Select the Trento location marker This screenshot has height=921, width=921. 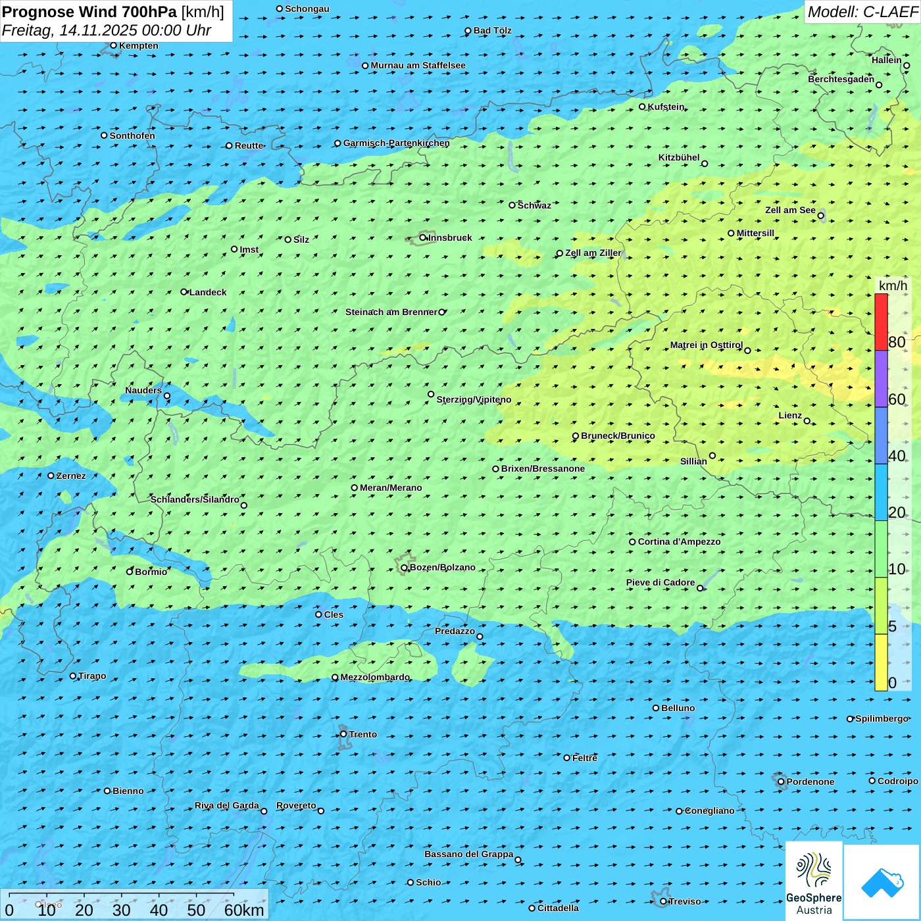click(x=343, y=734)
